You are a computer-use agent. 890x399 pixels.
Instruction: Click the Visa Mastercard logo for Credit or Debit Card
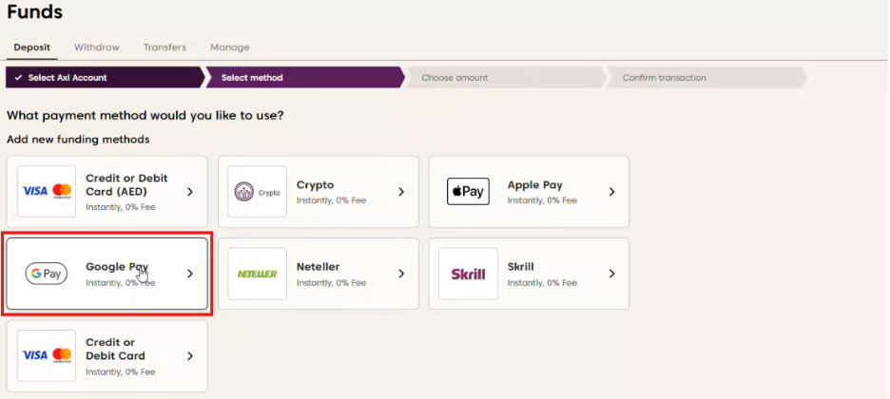47,355
